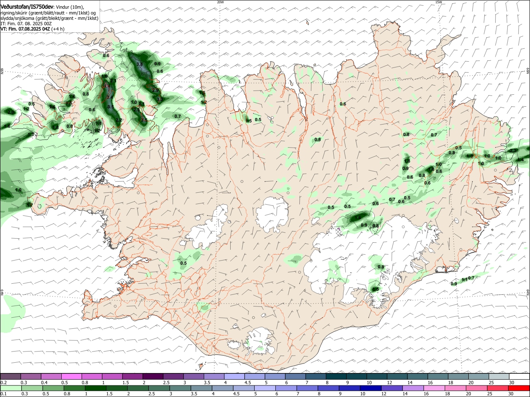Click the rigning/skúrir legend description line

coord(48,13)
